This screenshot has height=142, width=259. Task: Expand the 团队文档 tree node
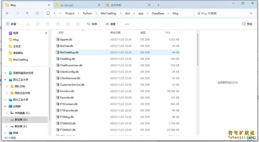7,86
